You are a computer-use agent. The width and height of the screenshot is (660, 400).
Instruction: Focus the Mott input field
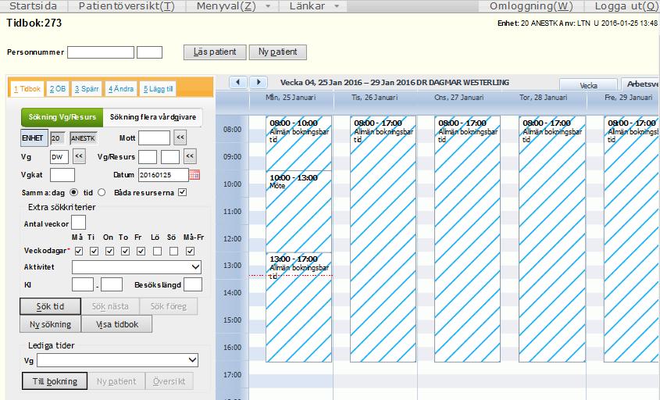pos(154,137)
